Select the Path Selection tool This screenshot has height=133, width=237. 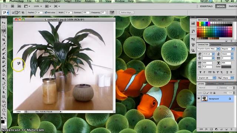tap(4, 92)
